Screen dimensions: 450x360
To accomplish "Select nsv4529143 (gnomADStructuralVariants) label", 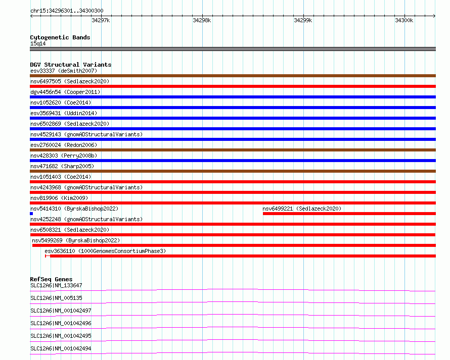I will coord(86,134).
